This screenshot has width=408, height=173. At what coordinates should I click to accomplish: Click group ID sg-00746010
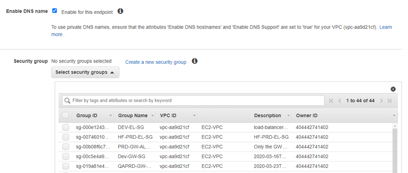[93, 137]
